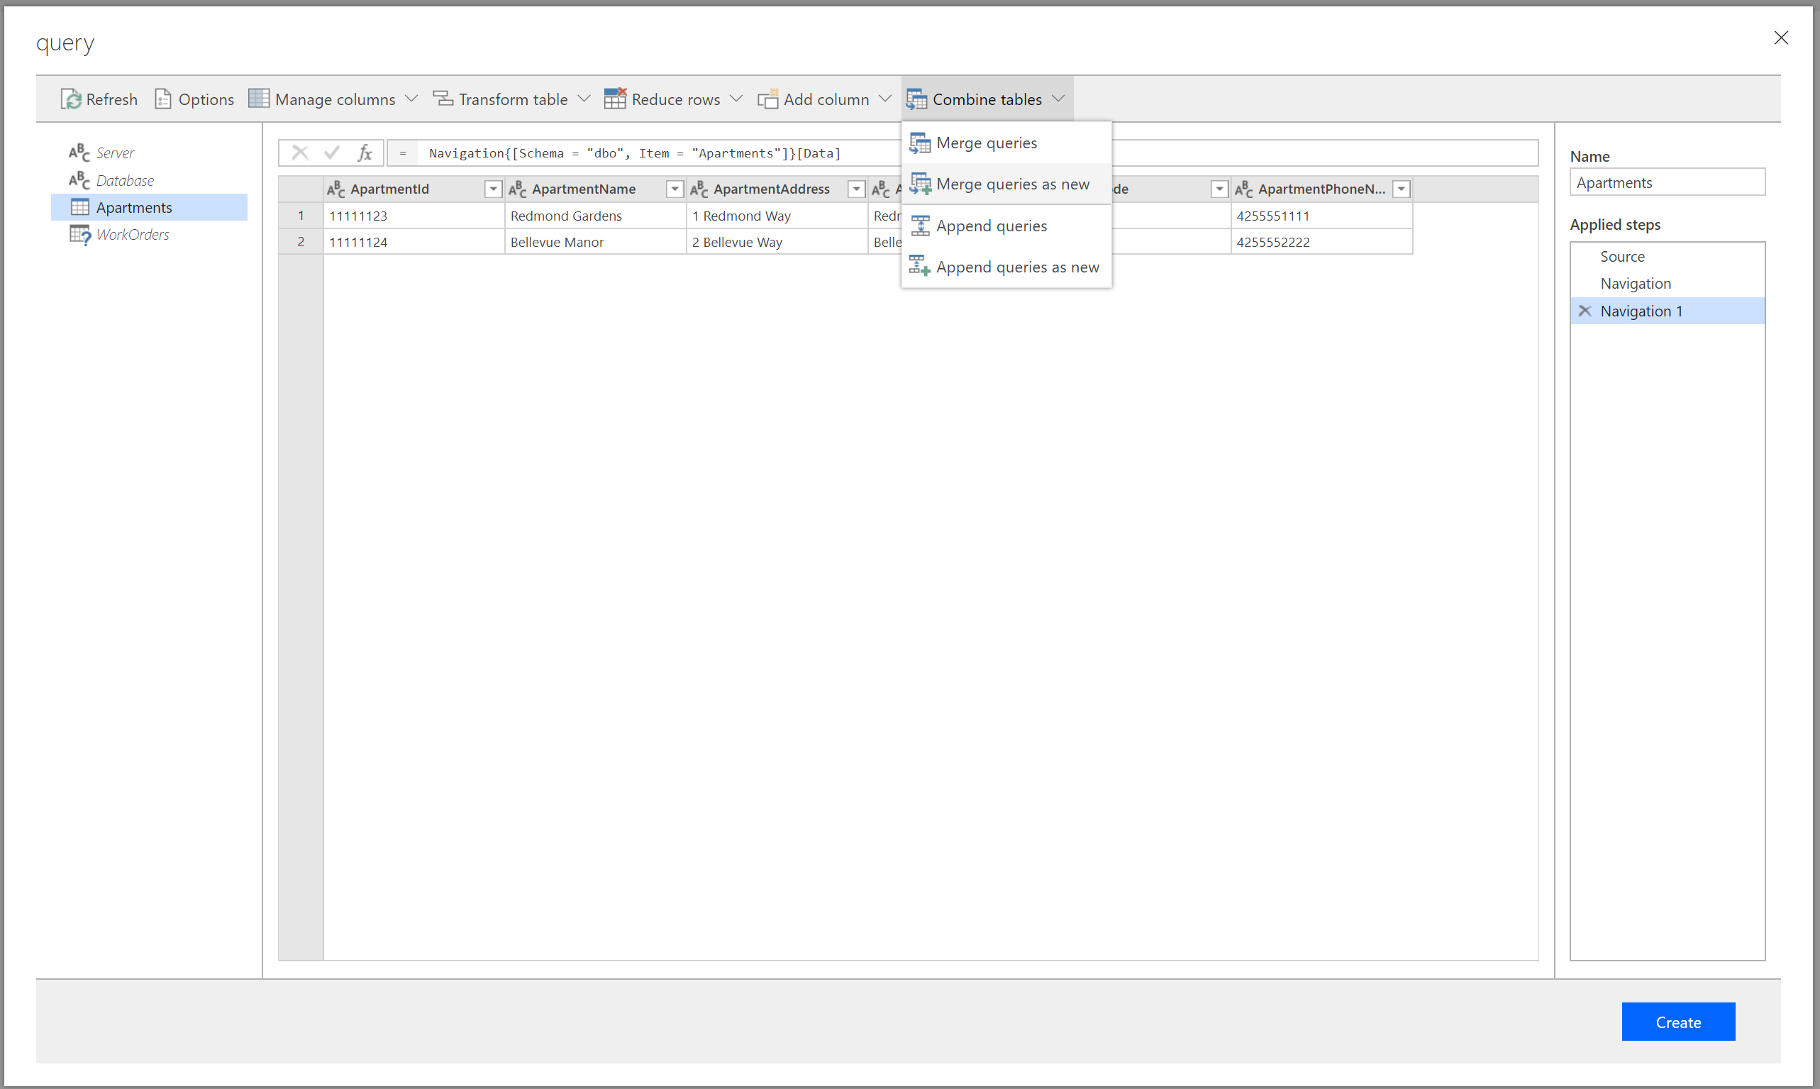This screenshot has width=1820, height=1089.
Task: Confirm formula with checkmark icon
Action: point(331,153)
